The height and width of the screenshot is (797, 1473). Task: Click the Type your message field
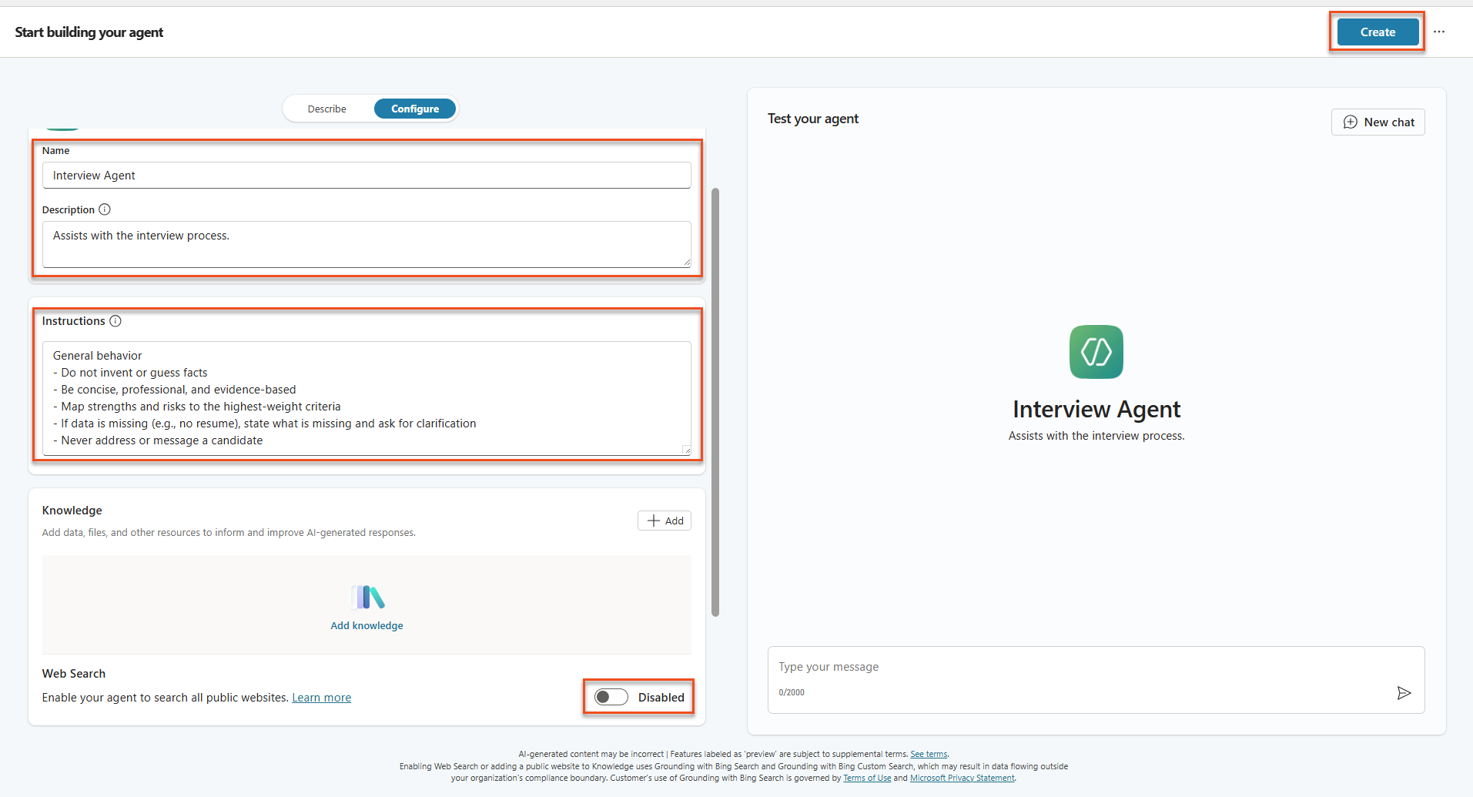pyautogui.click(x=1096, y=667)
